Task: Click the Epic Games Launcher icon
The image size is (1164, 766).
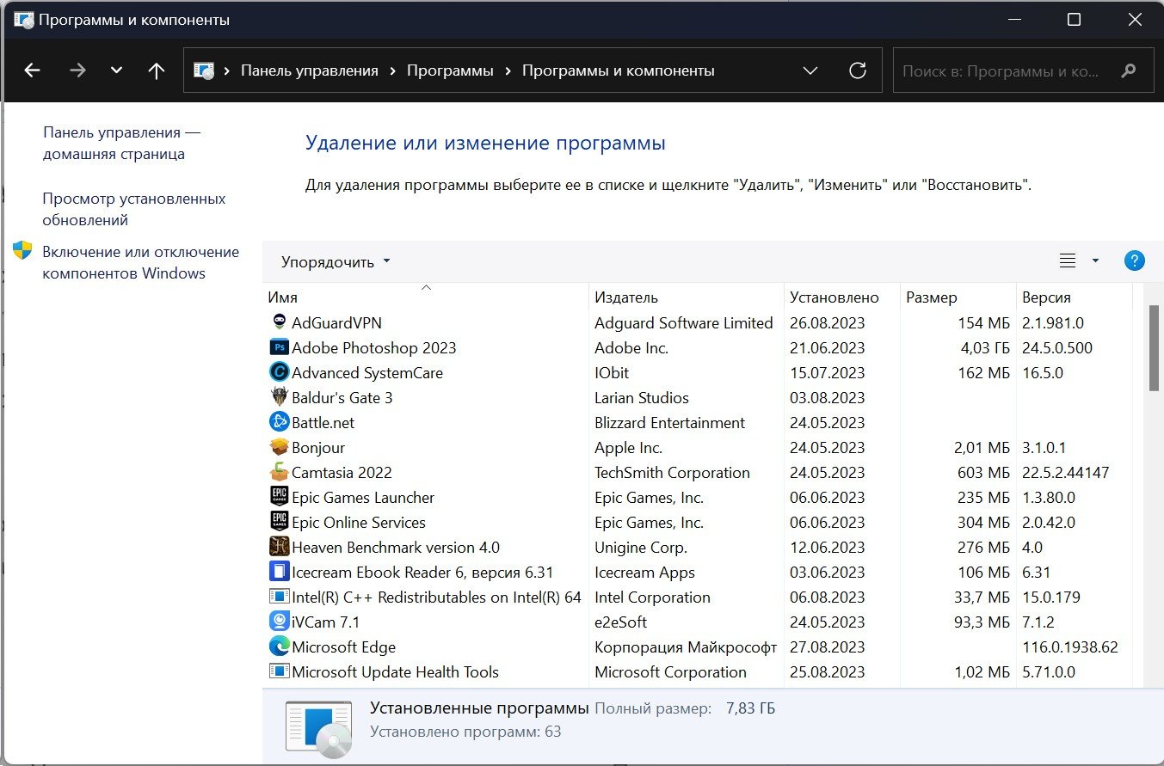Action: tap(279, 497)
